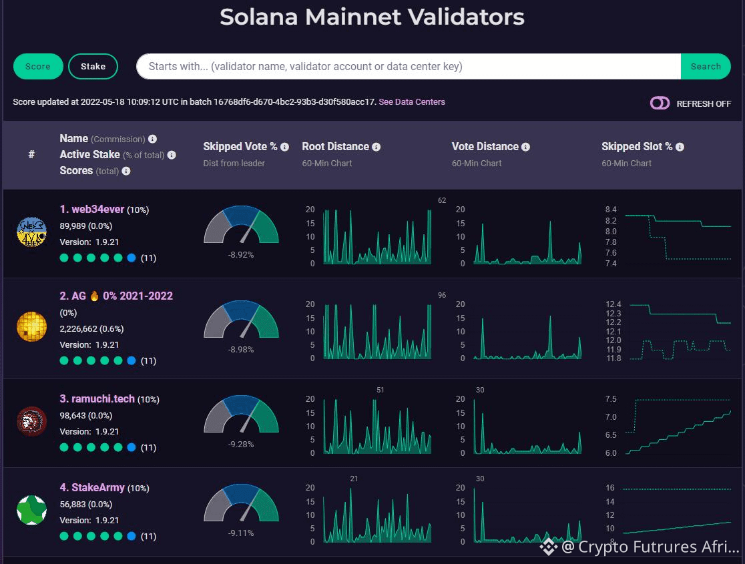Click the Root Distance info icon

(x=377, y=147)
